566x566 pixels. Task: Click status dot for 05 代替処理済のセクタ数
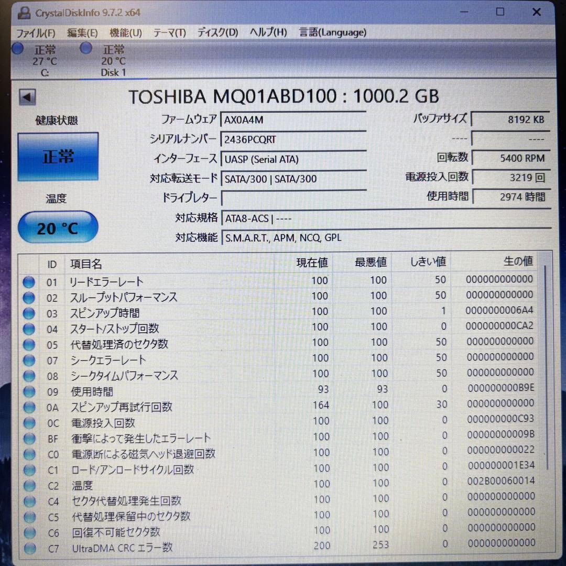point(29,345)
